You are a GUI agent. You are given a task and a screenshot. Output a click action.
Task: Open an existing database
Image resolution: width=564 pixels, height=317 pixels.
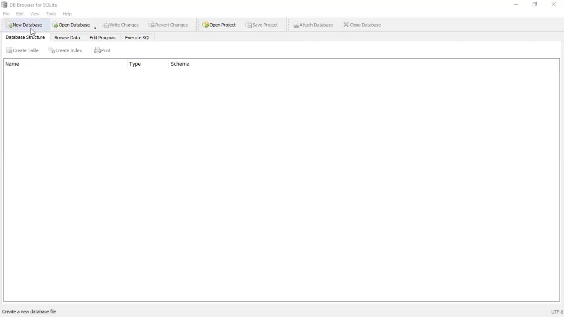72,25
